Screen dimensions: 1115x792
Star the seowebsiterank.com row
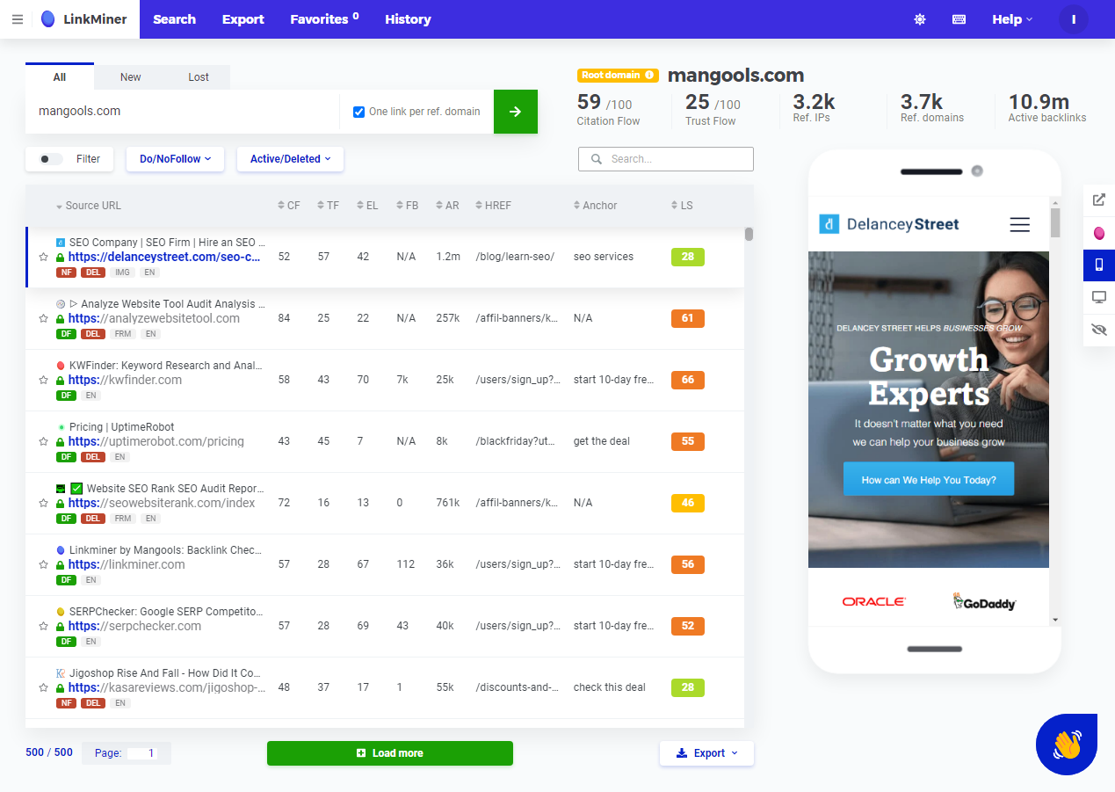[43, 504]
